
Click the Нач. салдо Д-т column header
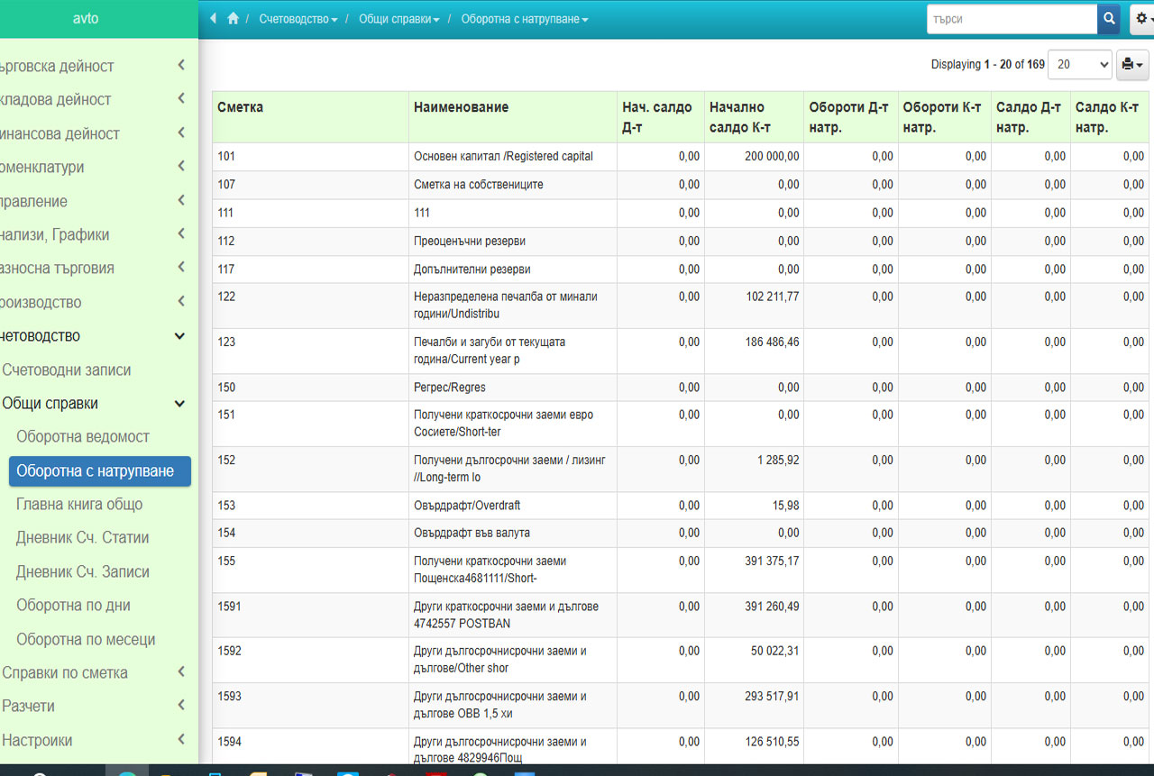click(x=660, y=117)
